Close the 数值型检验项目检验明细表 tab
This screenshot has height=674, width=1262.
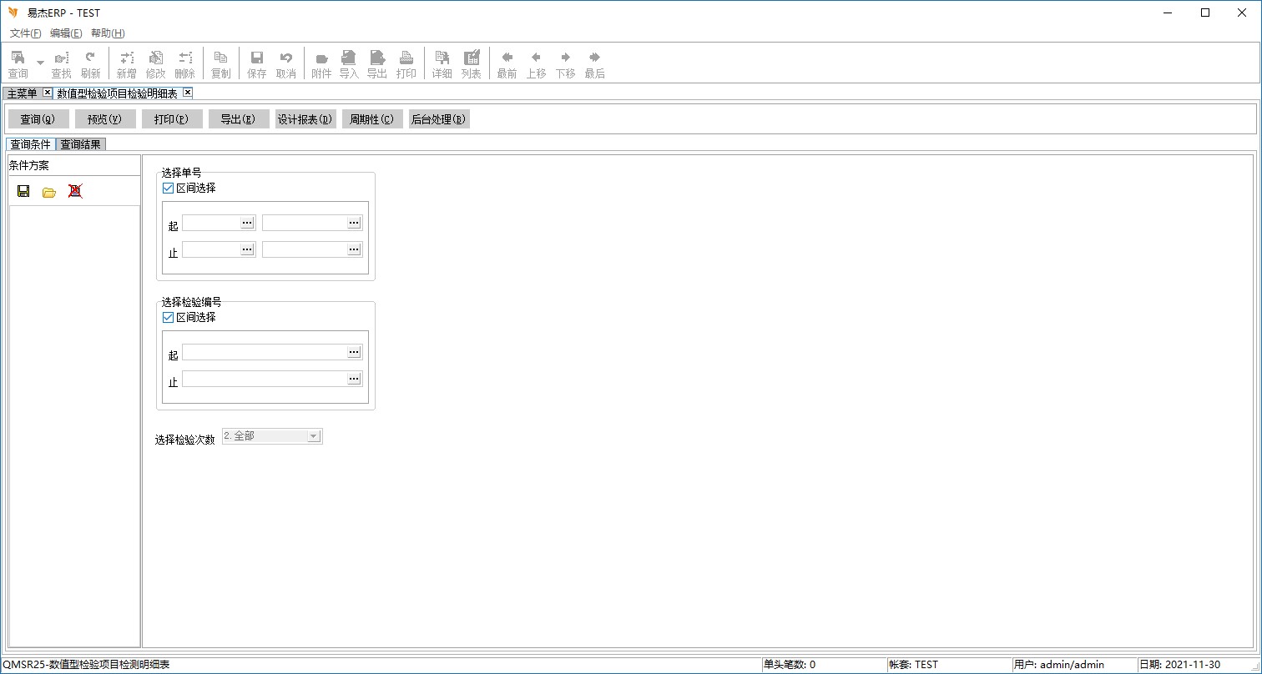click(188, 93)
